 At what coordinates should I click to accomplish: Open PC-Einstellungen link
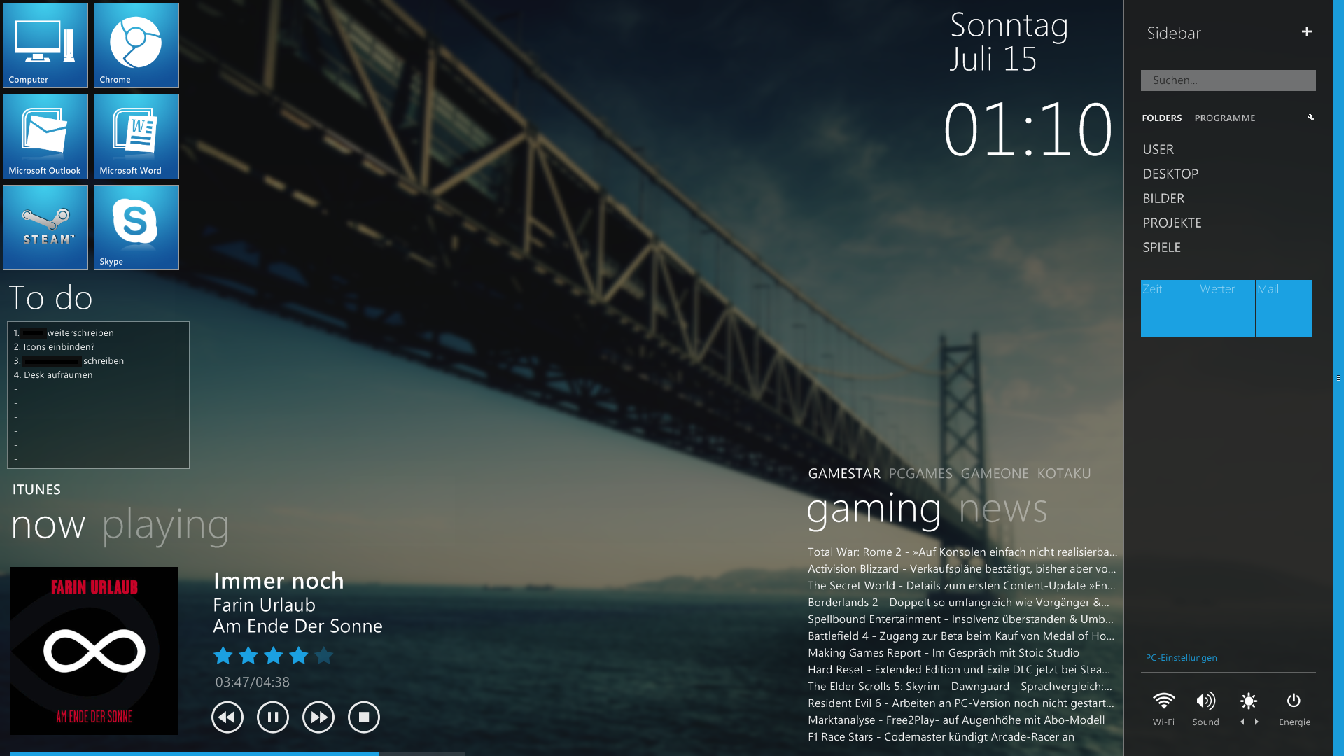pos(1181,658)
